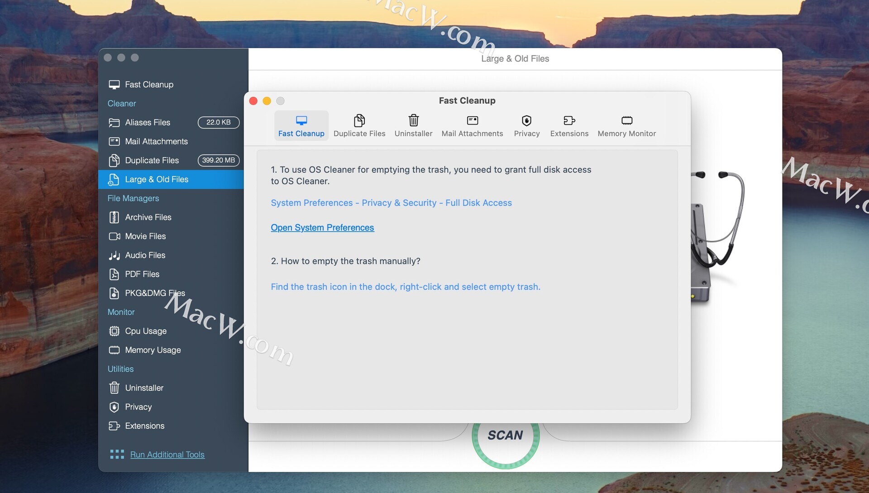Open PKG&DMG Files label in sidebar

[x=155, y=293]
